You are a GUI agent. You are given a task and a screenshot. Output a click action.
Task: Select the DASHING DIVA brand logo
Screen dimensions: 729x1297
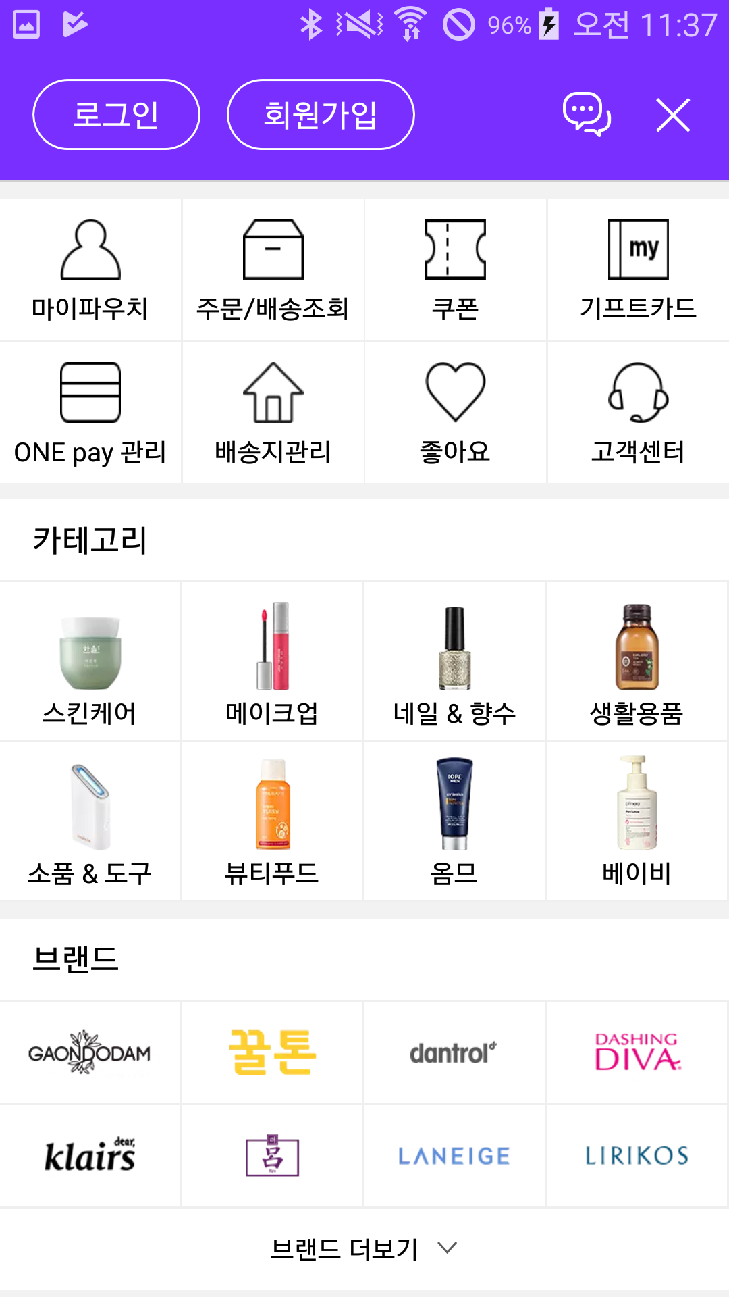click(637, 1052)
